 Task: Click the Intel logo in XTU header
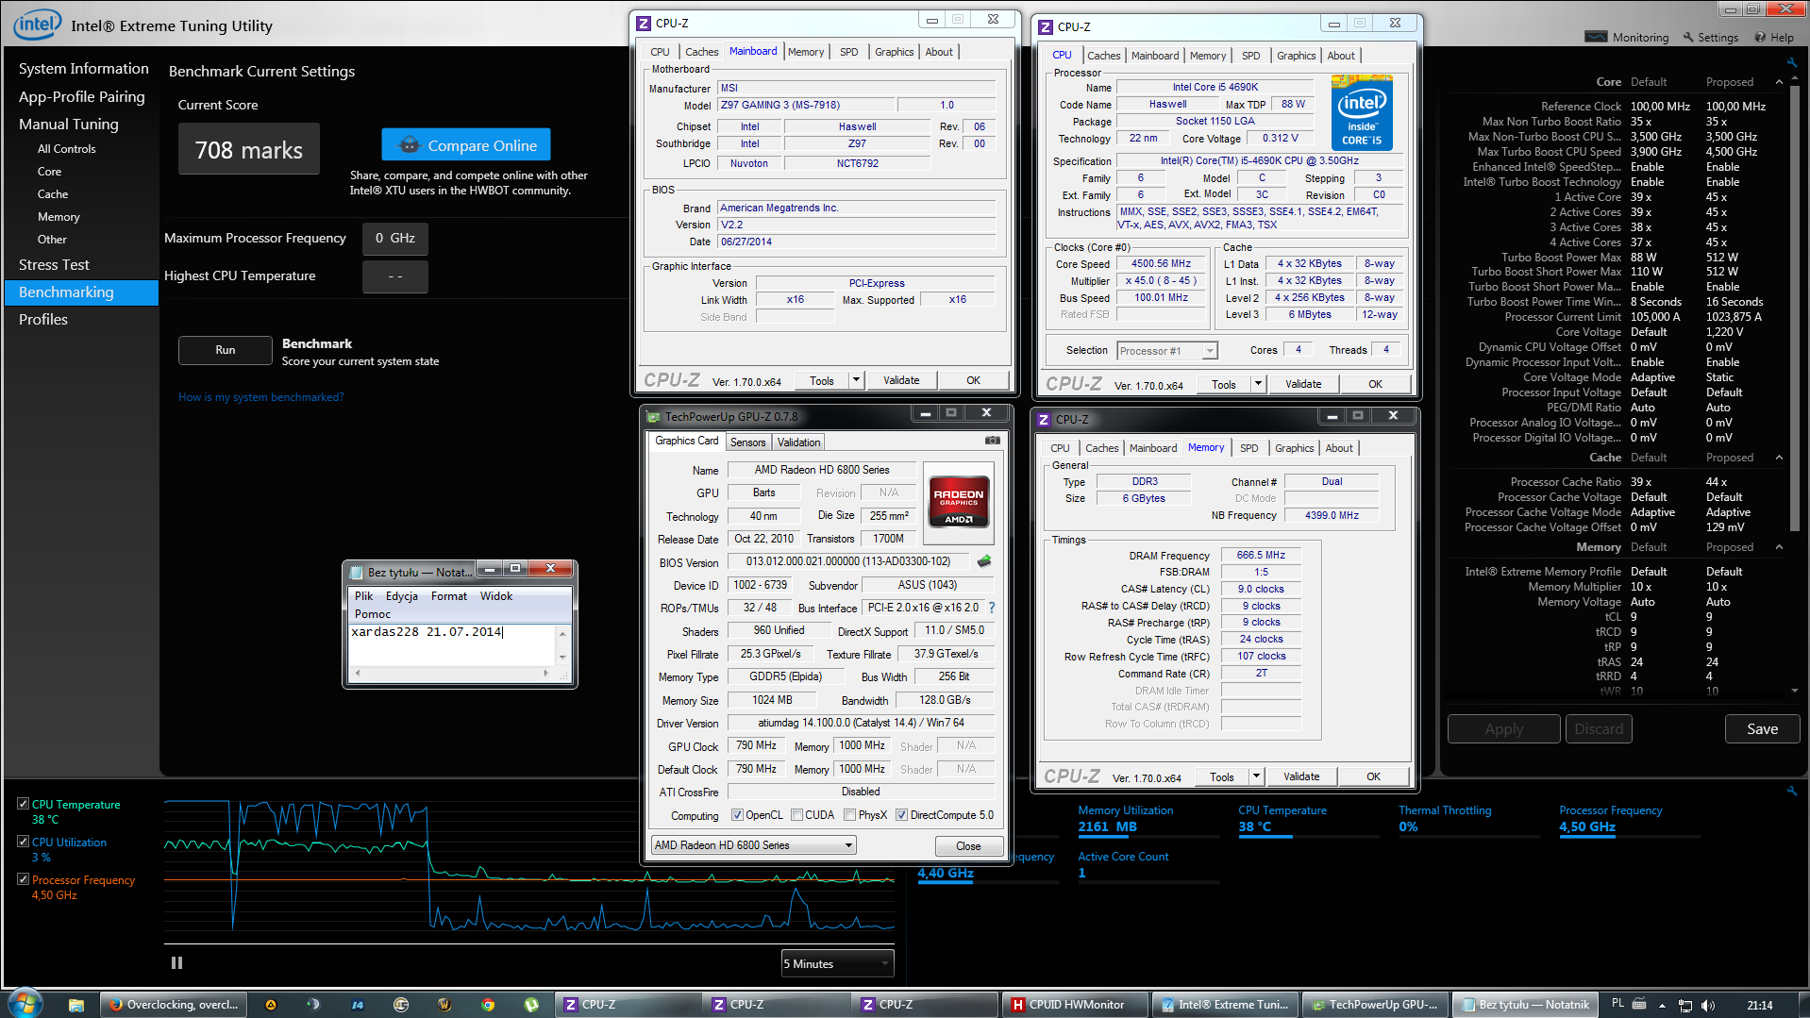(37, 25)
